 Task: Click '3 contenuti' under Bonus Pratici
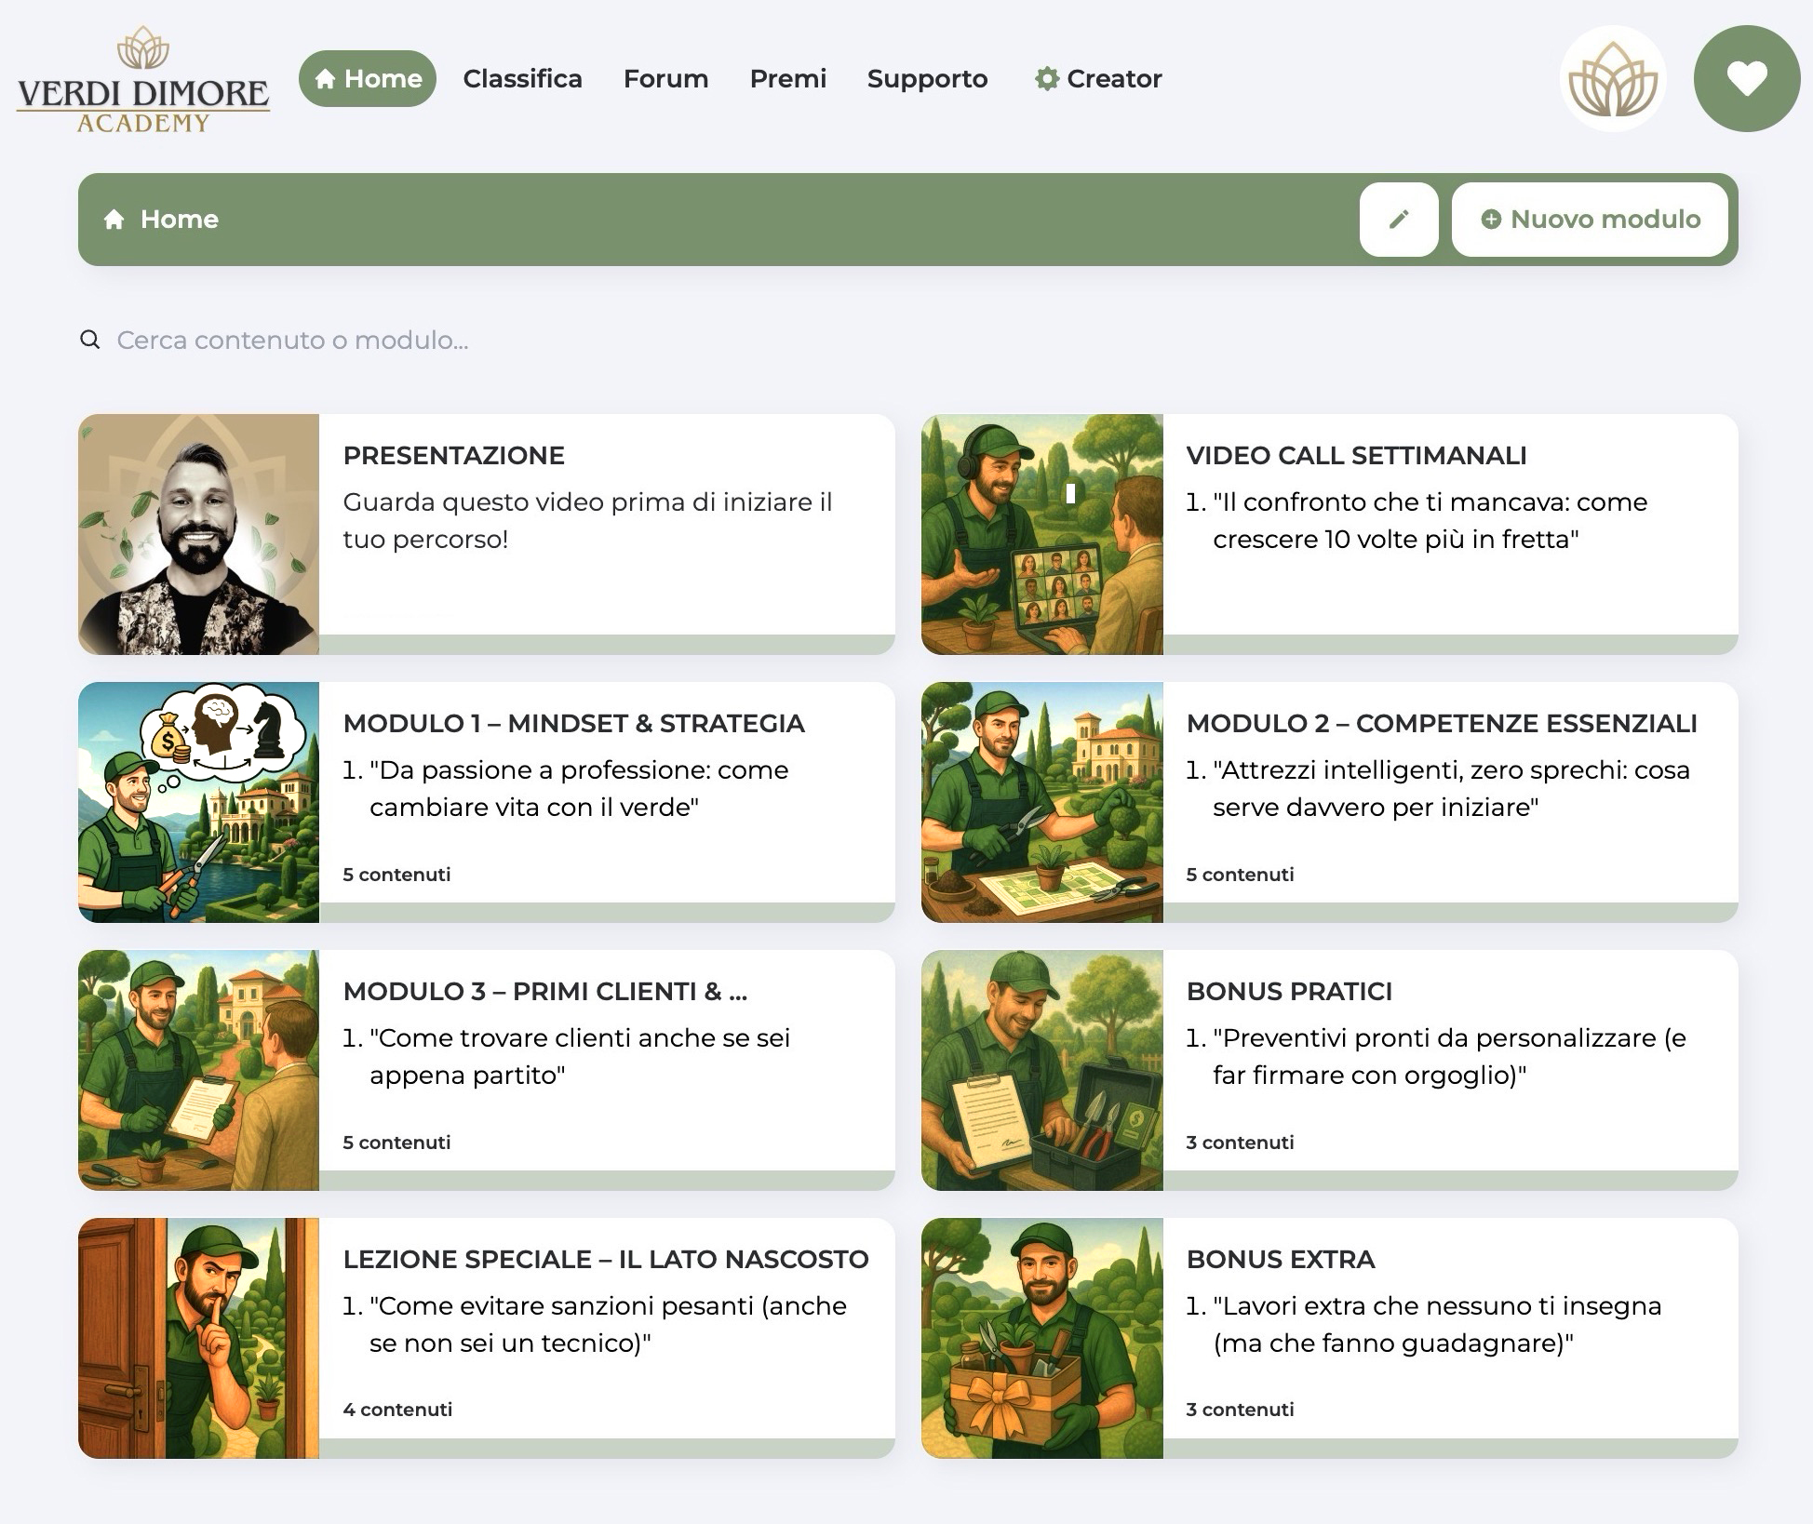[x=1240, y=1143]
